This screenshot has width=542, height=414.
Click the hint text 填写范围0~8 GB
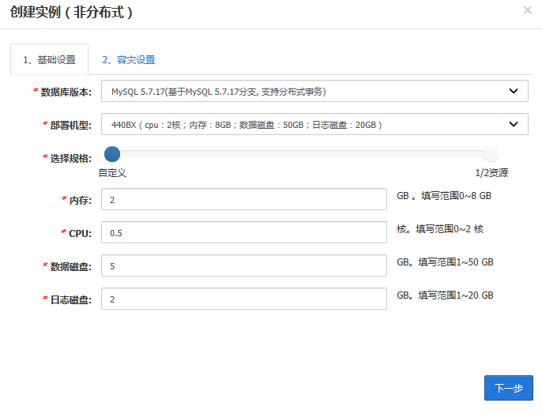pos(456,196)
